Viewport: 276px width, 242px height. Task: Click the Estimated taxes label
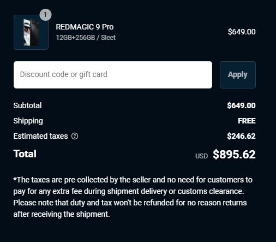pos(40,136)
